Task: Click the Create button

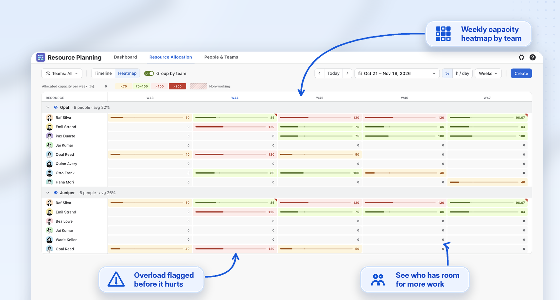Action: tap(521, 73)
